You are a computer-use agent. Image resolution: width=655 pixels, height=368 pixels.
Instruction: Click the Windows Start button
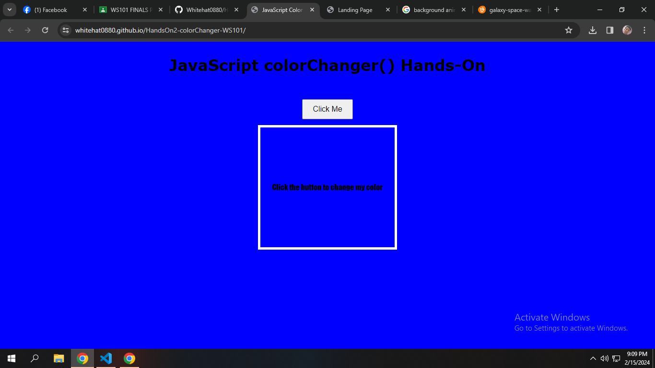coord(10,358)
